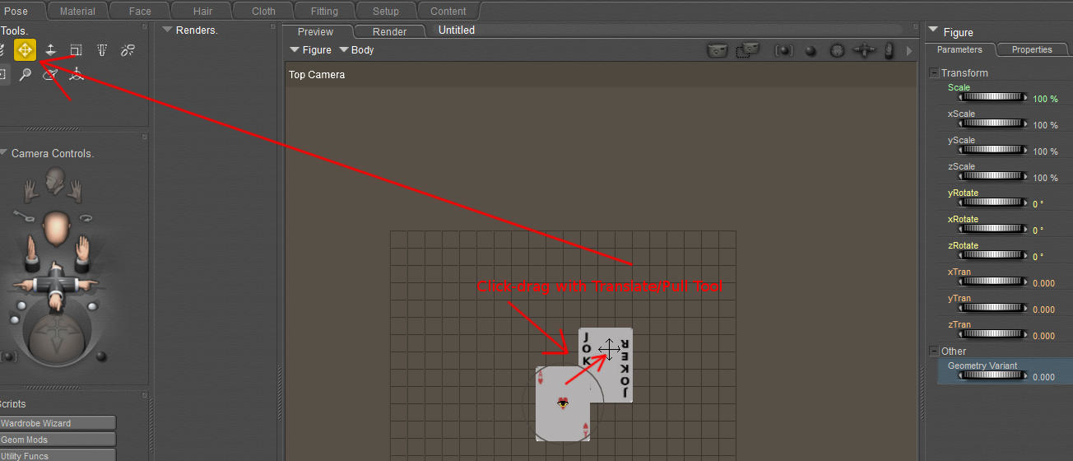This screenshot has width=1073, height=461.
Task: Collapse the Other parameter group
Action: 934,351
